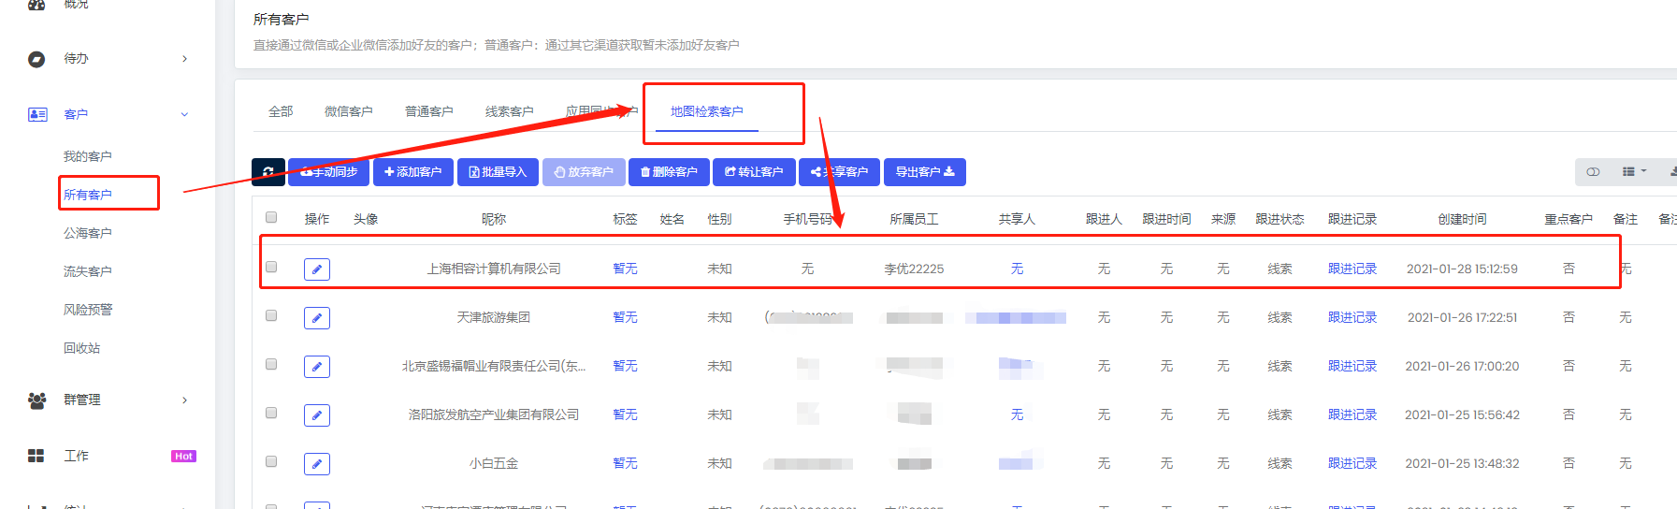This screenshot has height=509, width=1677.
Task: Click the Hot badge beside 工作
Action: pos(183,457)
